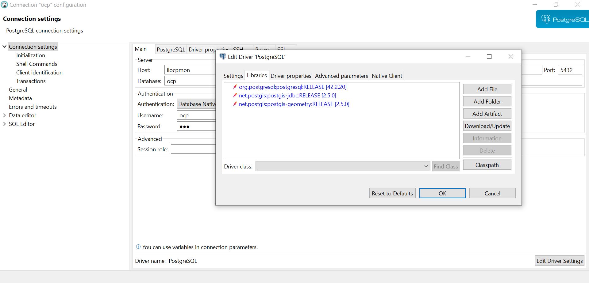Click the Add Artifact button
Image resolution: width=589 pixels, height=283 pixels.
click(x=487, y=114)
